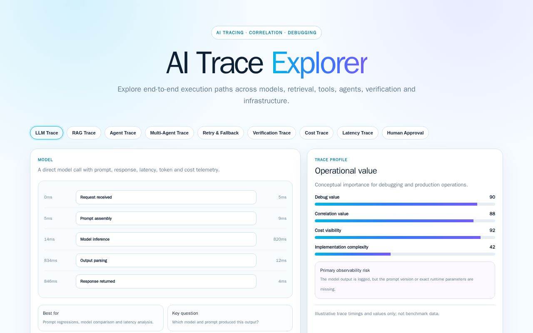
Task: Click the 834ms timestamp label
Action: click(x=51, y=261)
